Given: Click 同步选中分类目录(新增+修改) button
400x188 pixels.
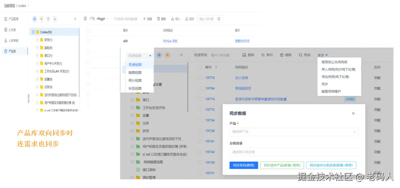Looking at the screenshot, I should click(331, 165).
